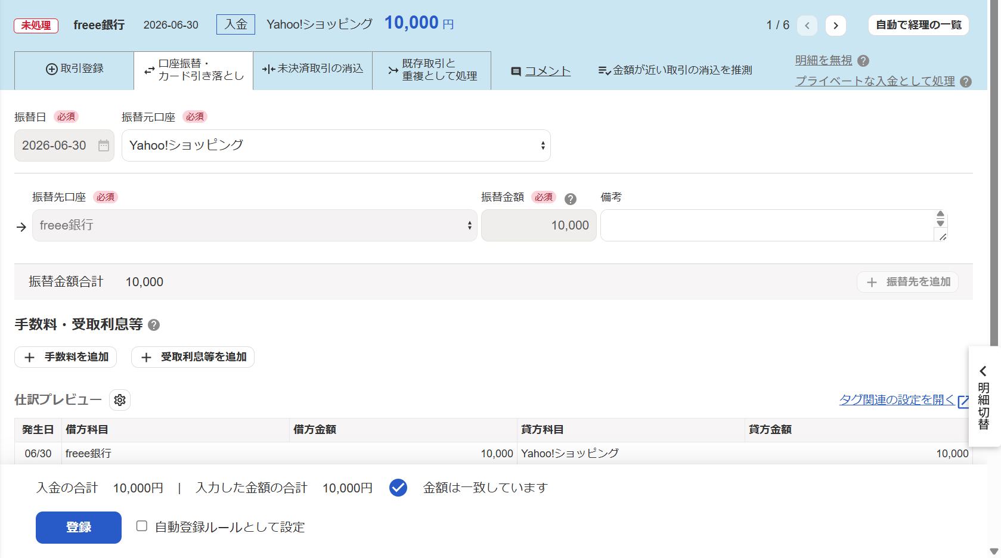This screenshot has width=1001, height=558.
Task: Click the 入金 label badge
Action: pos(235,24)
